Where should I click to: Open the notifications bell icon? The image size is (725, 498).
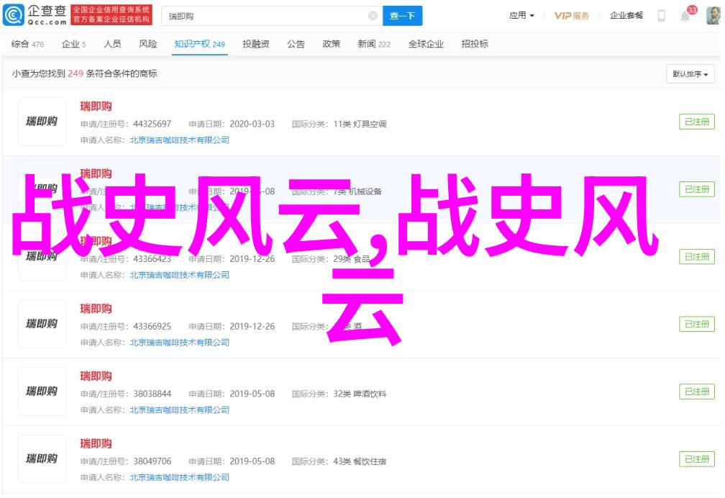click(x=685, y=17)
